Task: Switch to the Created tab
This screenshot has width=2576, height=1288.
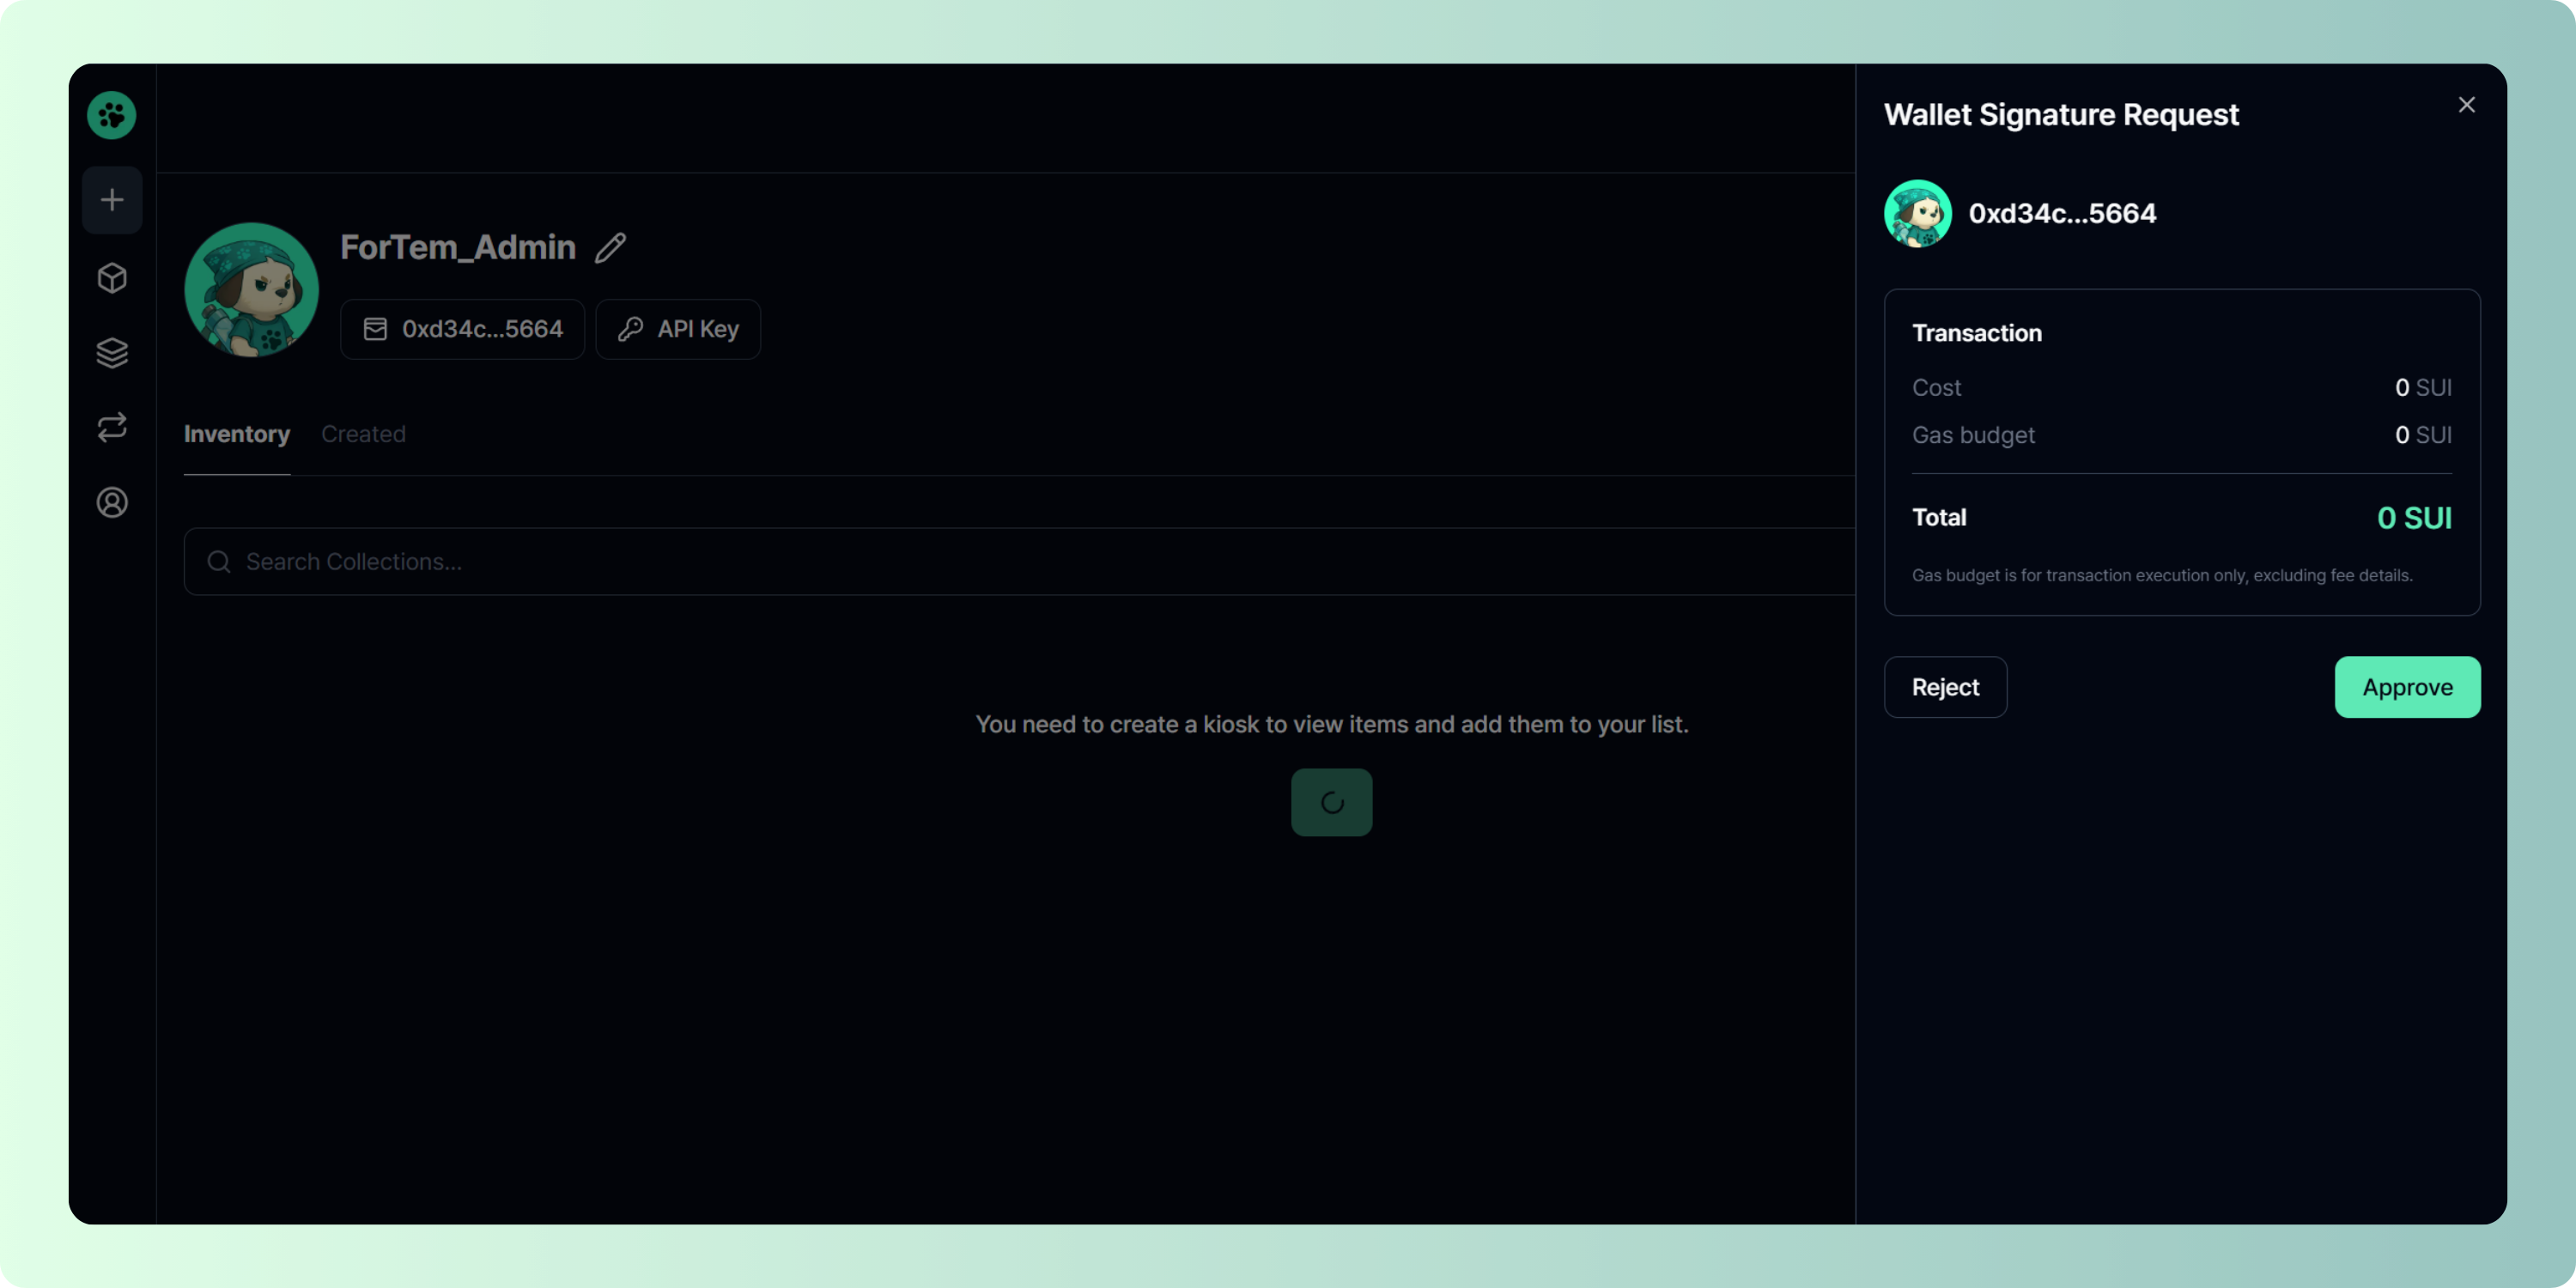Action: pos(363,434)
